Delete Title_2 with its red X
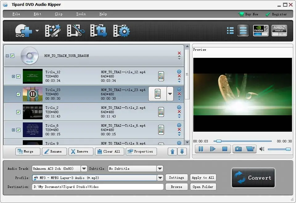The image size is (296, 203). tap(179, 112)
